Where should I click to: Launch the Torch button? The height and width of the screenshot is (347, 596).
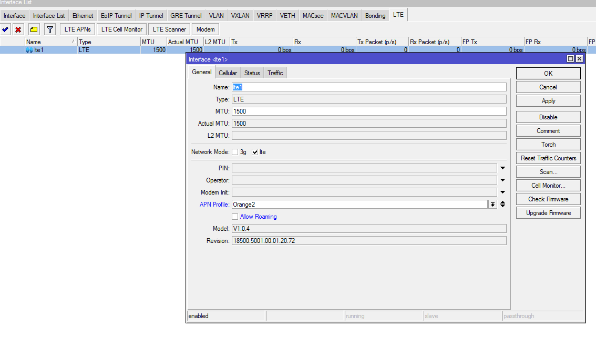pyautogui.click(x=548, y=145)
